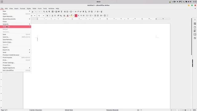Increase paragraph indent
This screenshot has width=197, height=111.
tap(95, 15)
